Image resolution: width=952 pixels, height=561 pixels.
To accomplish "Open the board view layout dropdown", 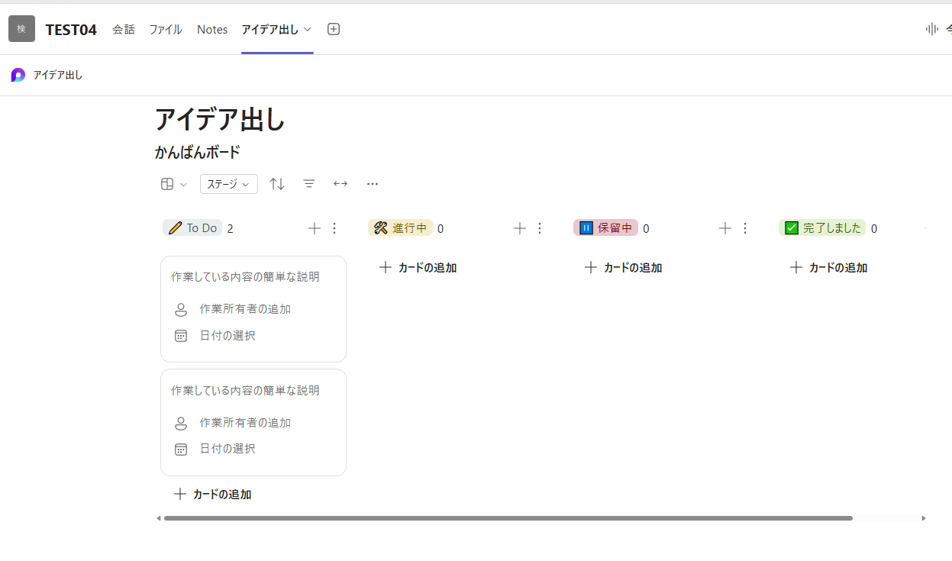I will pos(173,184).
